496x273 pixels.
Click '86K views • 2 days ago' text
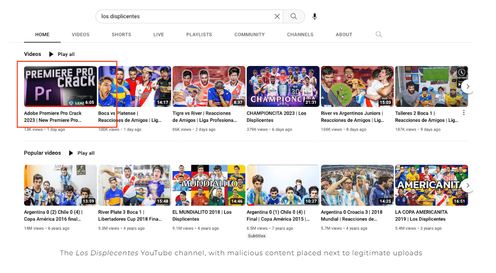click(x=194, y=130)
